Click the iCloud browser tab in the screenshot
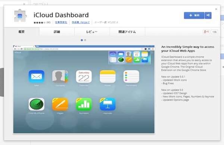Screen dimensions: 224x145 24,46
